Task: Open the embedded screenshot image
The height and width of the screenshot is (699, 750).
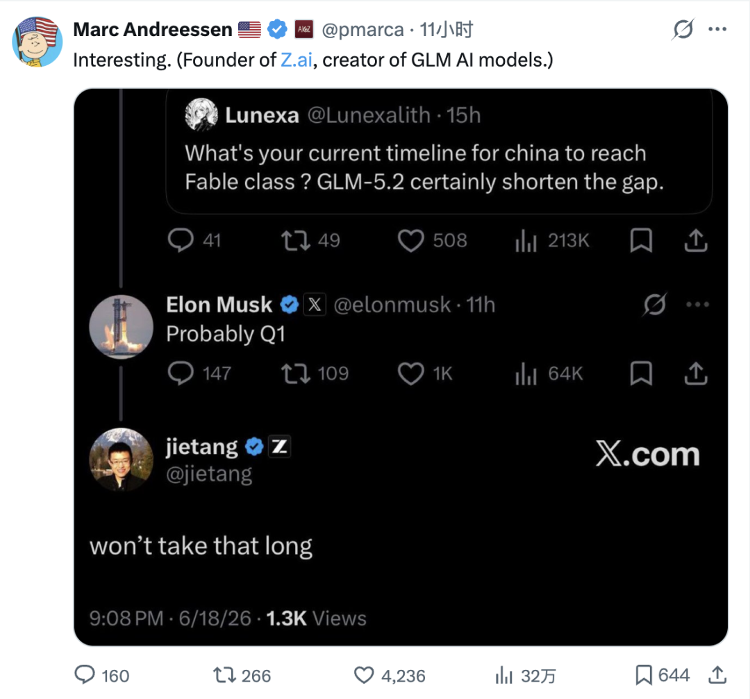Action: (x=401, y=367)
